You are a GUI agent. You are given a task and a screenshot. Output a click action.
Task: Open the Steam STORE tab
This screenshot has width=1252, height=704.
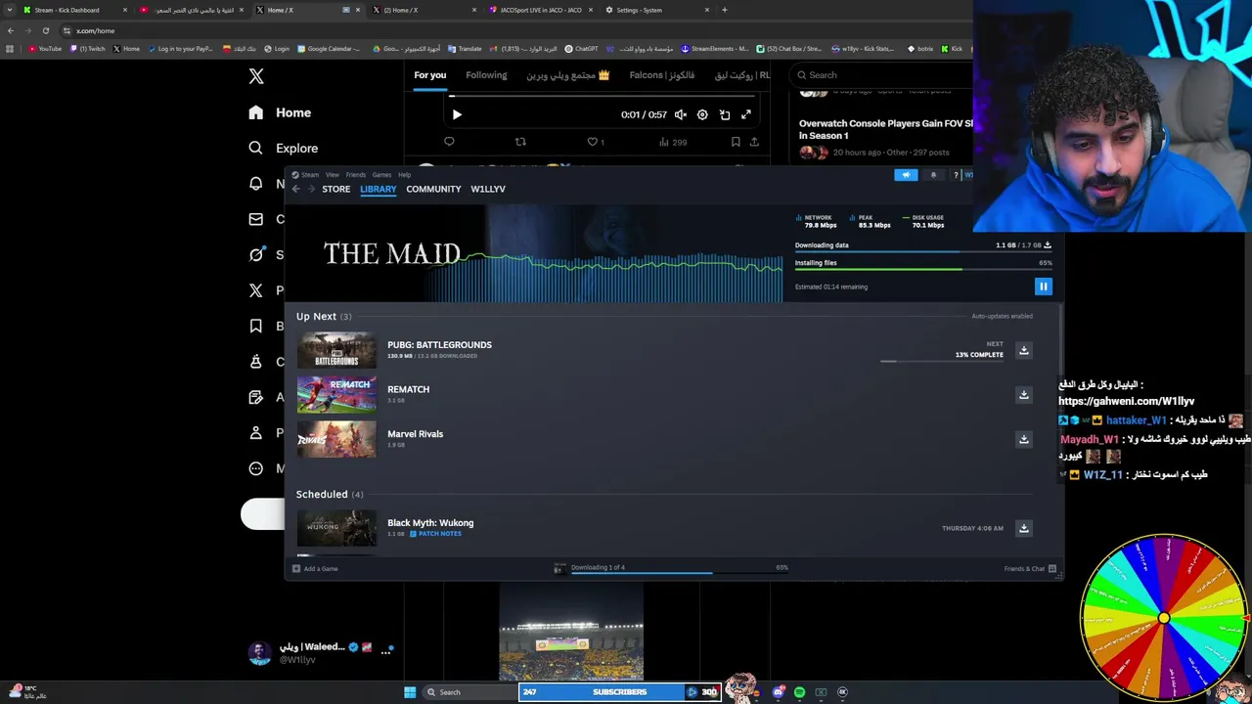point(335,189)
